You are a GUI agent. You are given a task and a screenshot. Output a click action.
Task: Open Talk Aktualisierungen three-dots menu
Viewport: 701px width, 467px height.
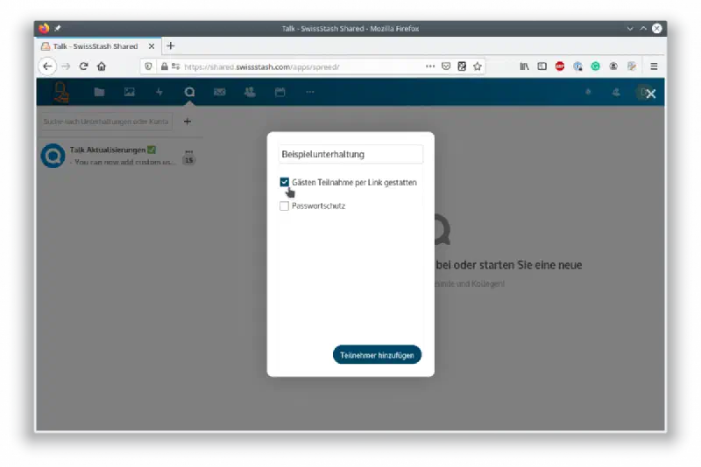tap(189, 151)
